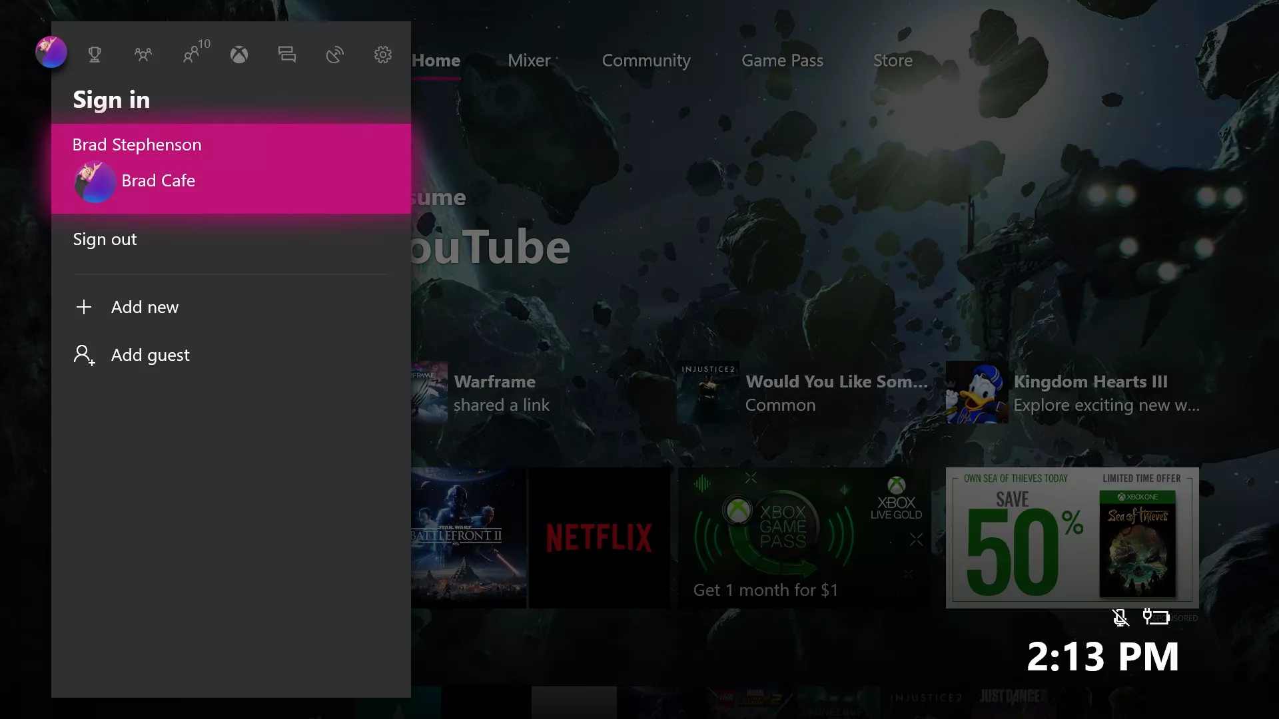Open the Kingdom Hearts III promo
Screen dimensions: 1279x719
(1074, 393)
